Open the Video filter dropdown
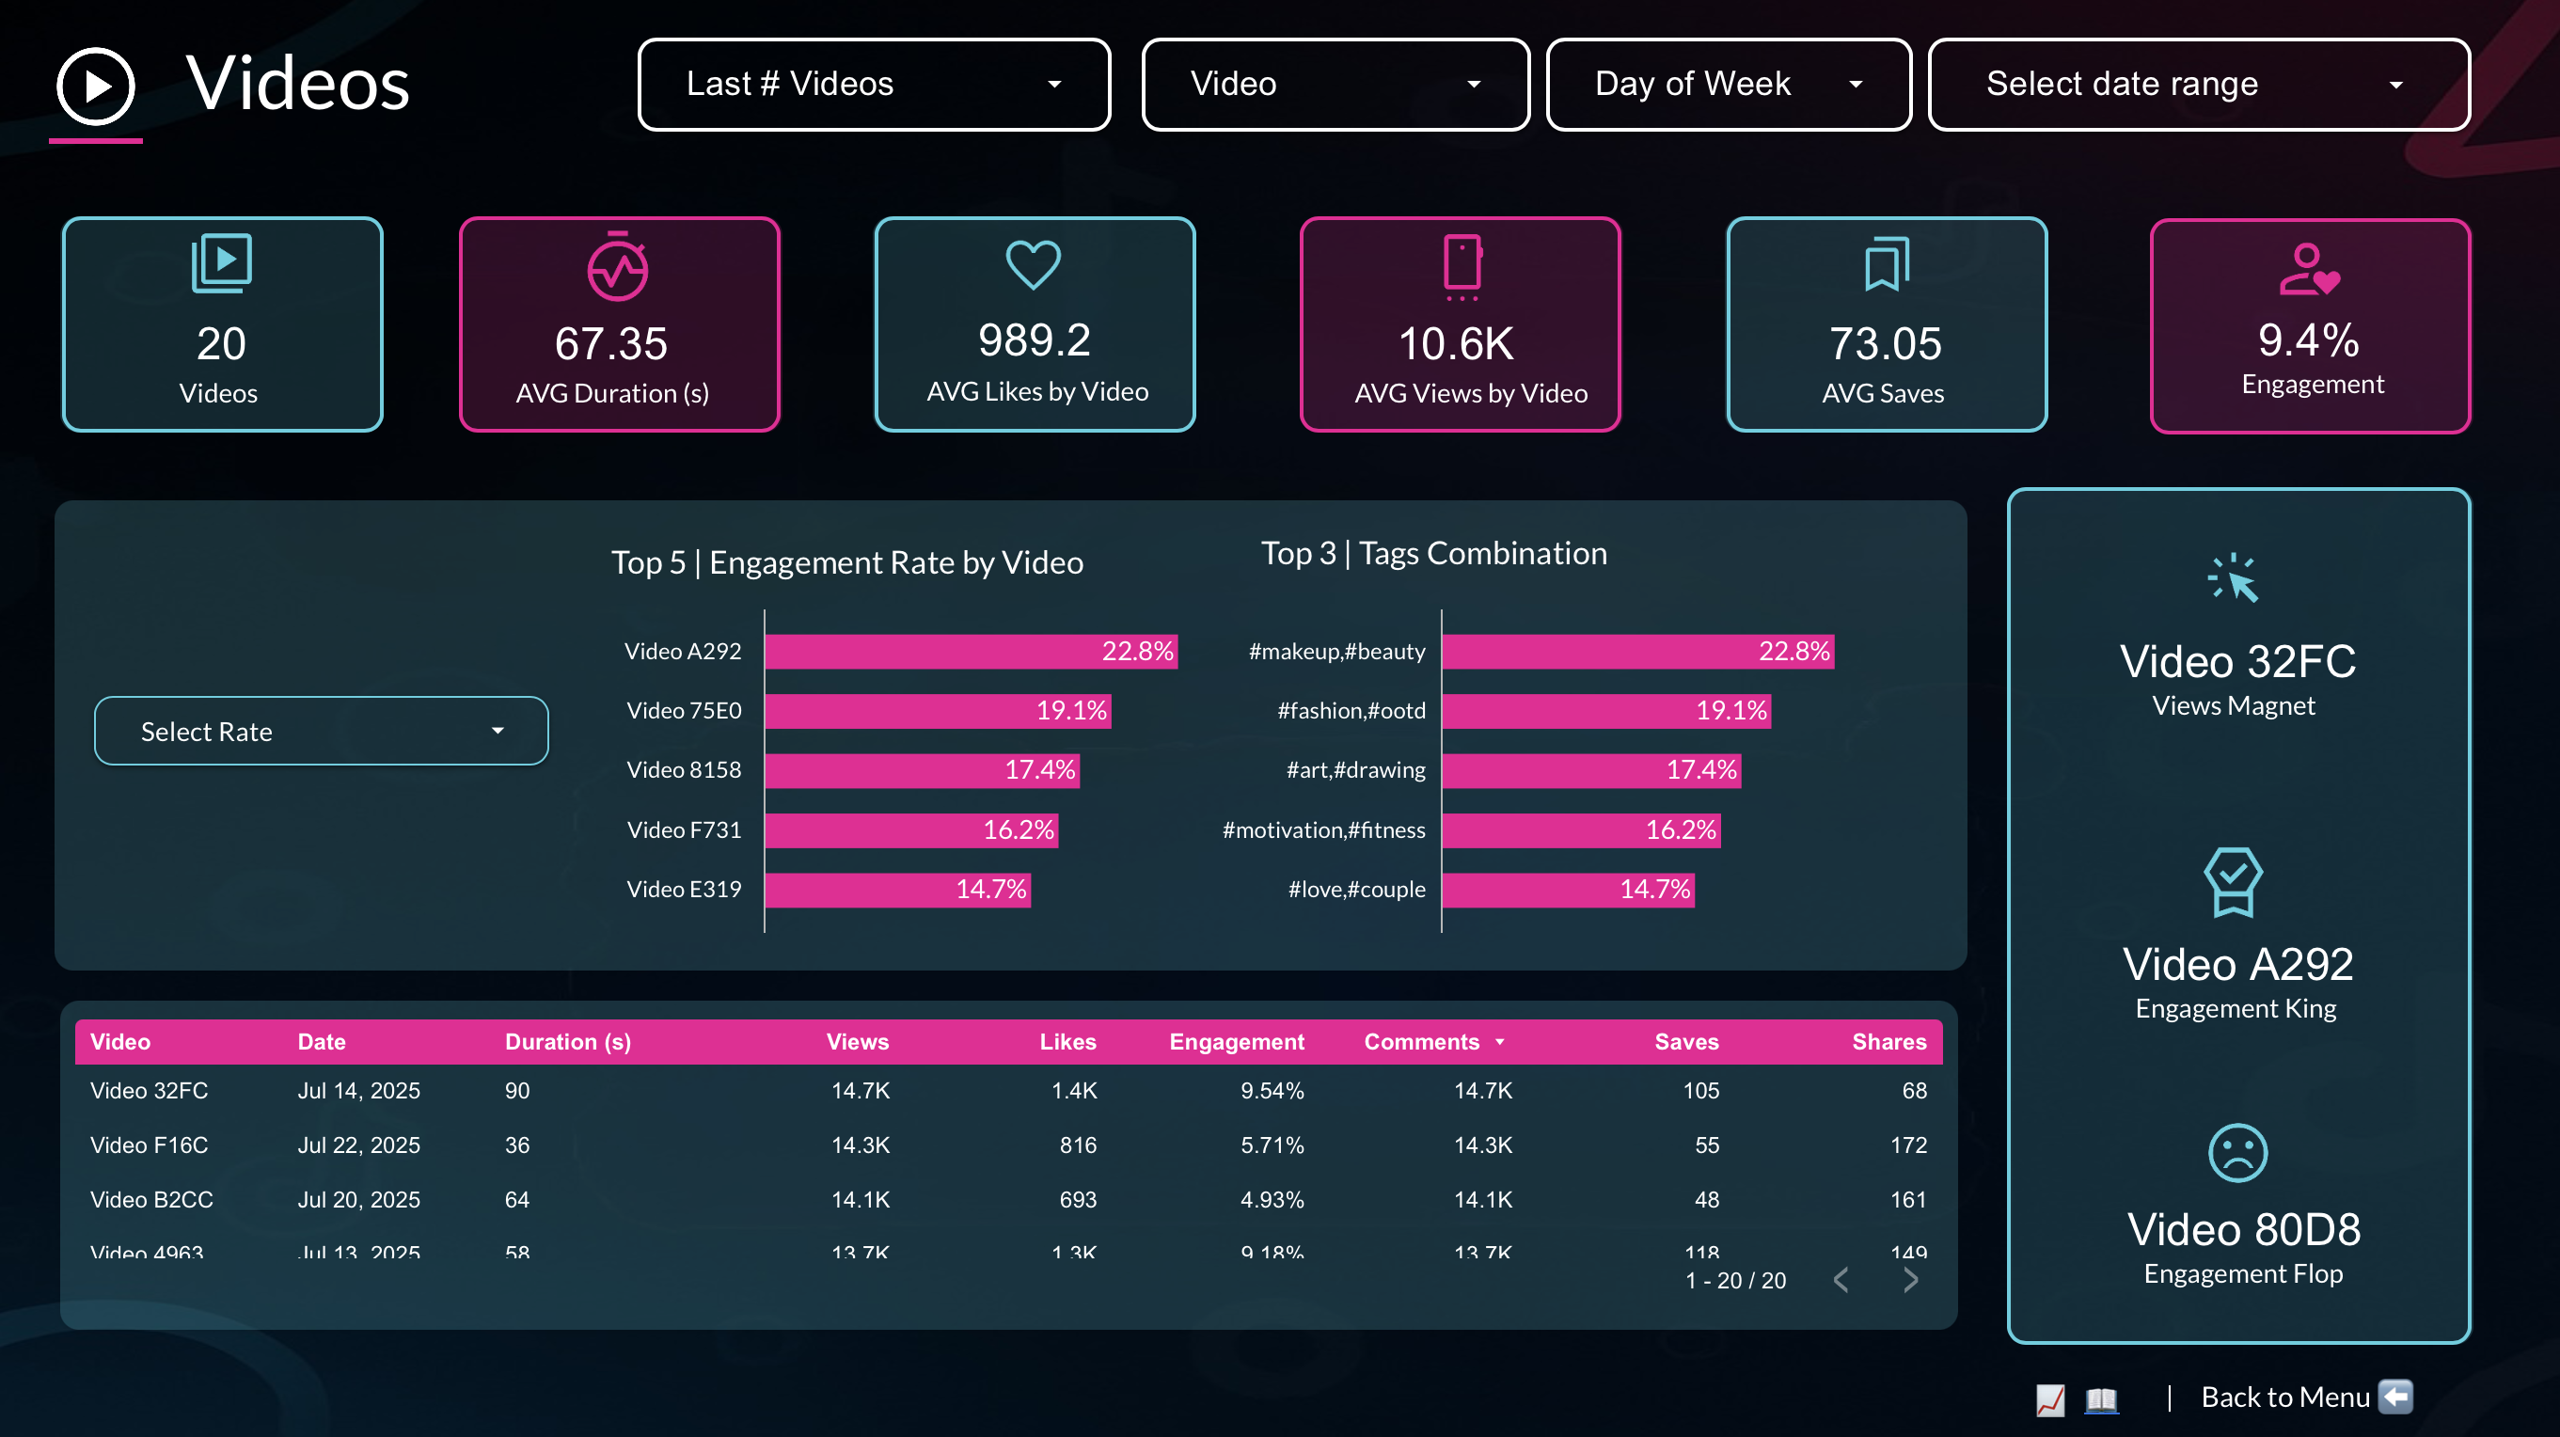Viewport: 2560px width, 1437px height. 1335,85
